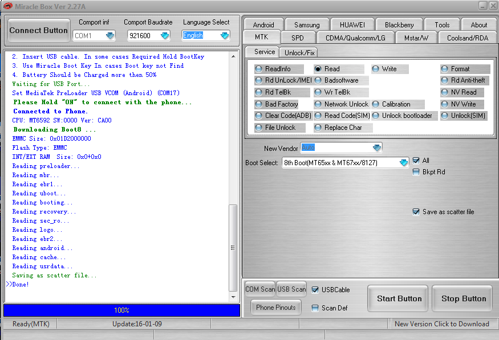Select the ReadInfo radio option
This screenshot has width=499, height=340.
[x=258, y=69]
